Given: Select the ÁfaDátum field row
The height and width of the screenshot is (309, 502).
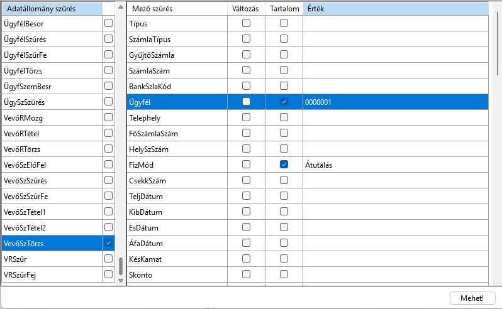Looking at the screenshot, I should click(x=177, y=243).
